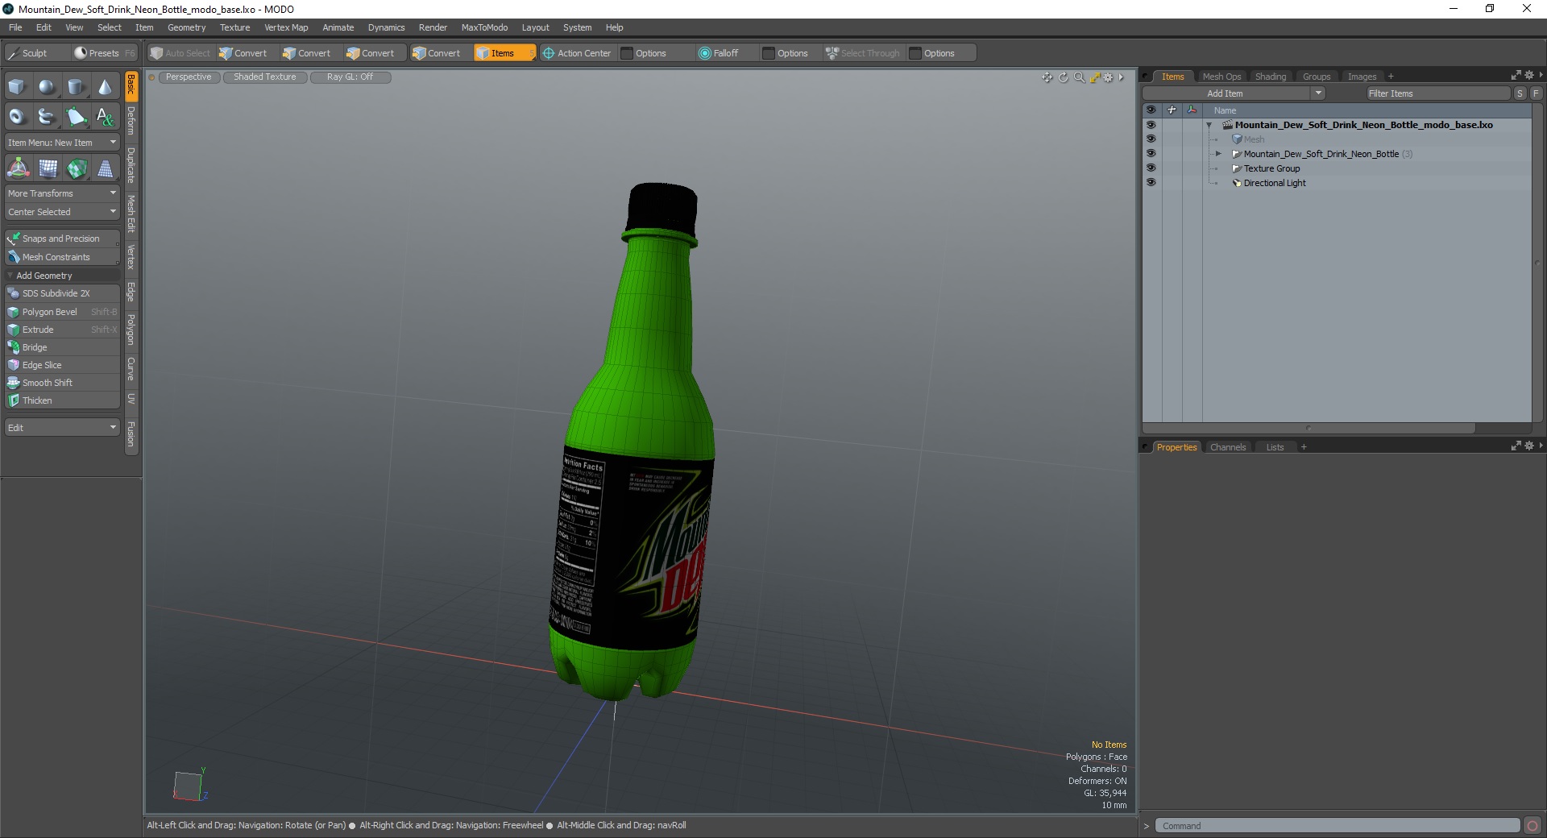
Task: Toggle Auto Select mode
Action: click(x=180, y=53)
